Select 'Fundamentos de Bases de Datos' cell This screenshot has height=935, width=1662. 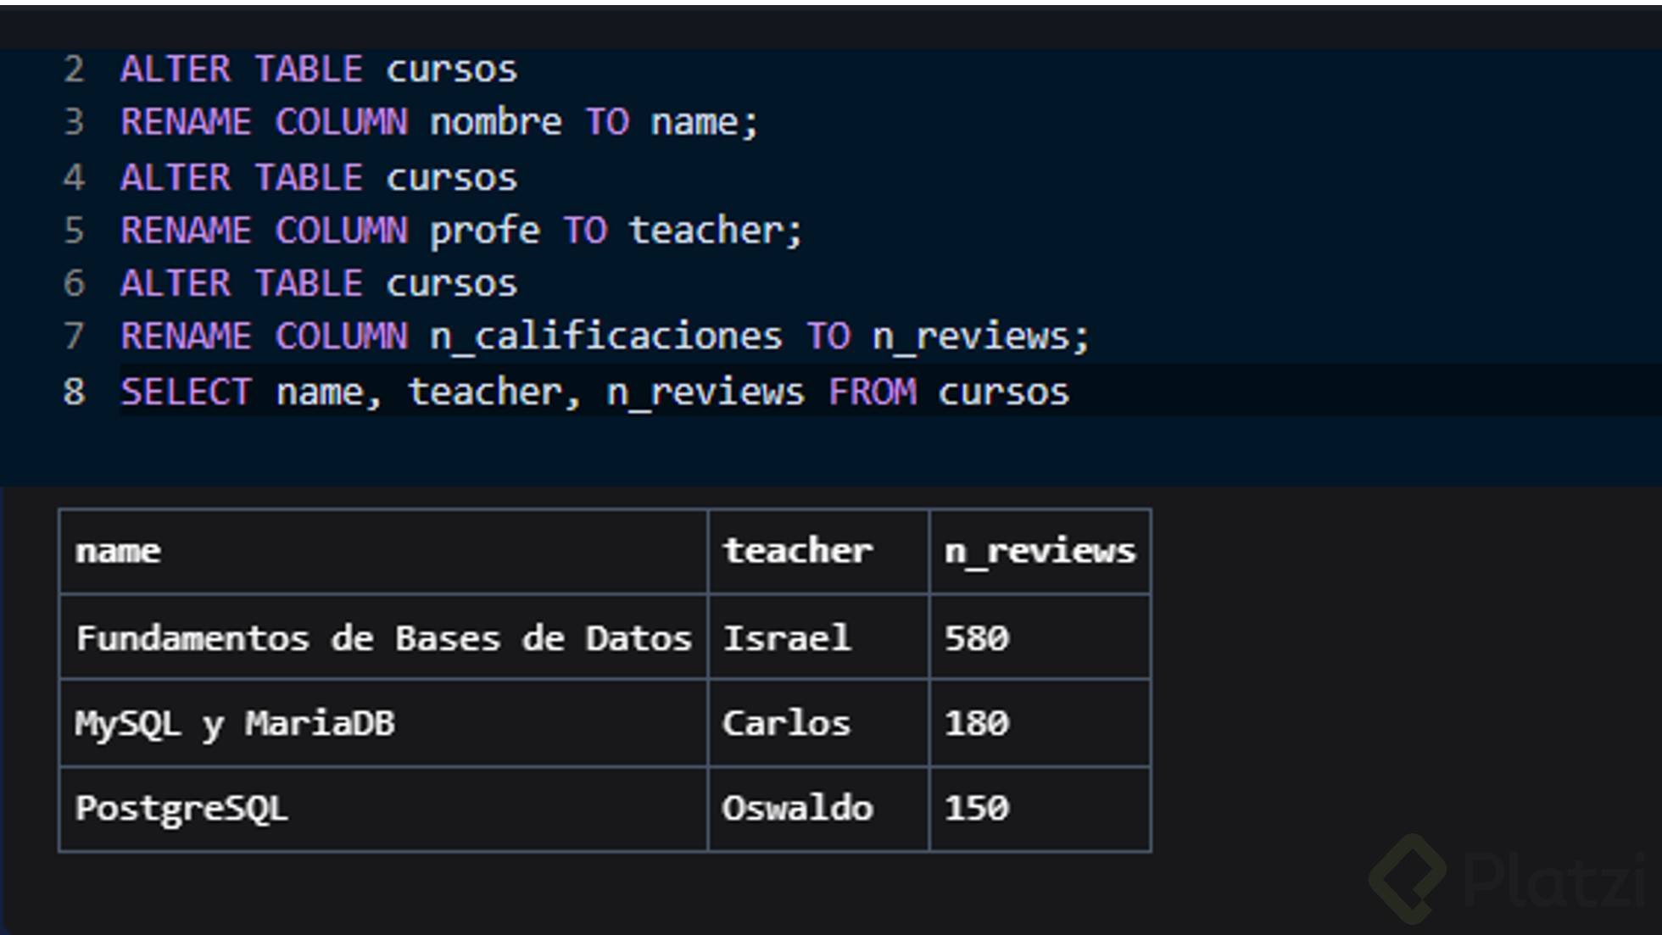coord(383,638)
